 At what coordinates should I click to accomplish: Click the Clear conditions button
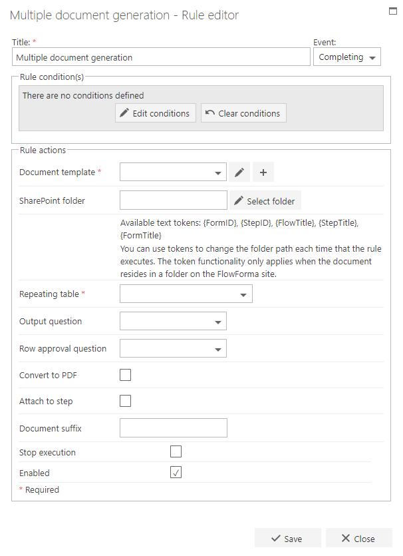243,113
